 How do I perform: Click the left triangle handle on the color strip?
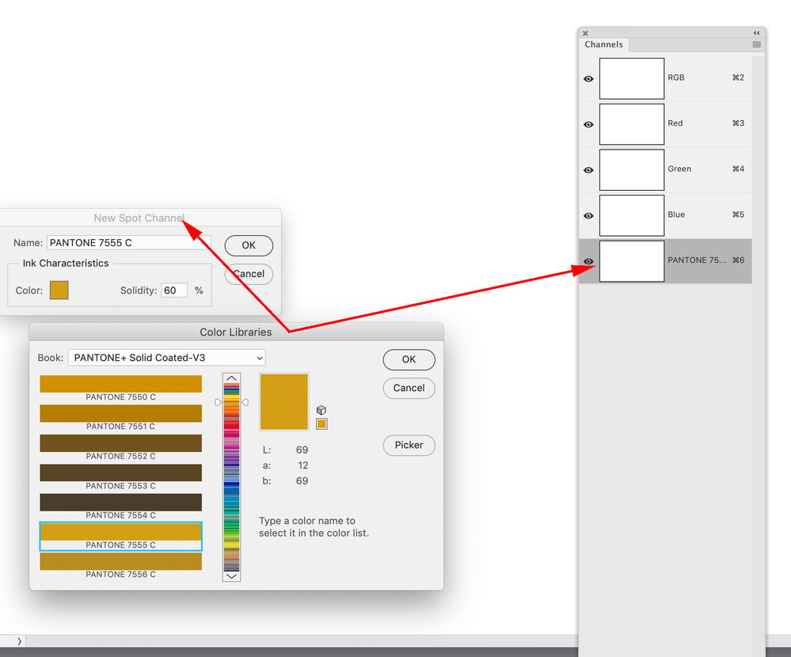[219, 402]
